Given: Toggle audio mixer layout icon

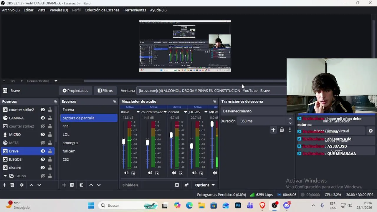Looking at the screenshot, I should [x=177, y=185].
